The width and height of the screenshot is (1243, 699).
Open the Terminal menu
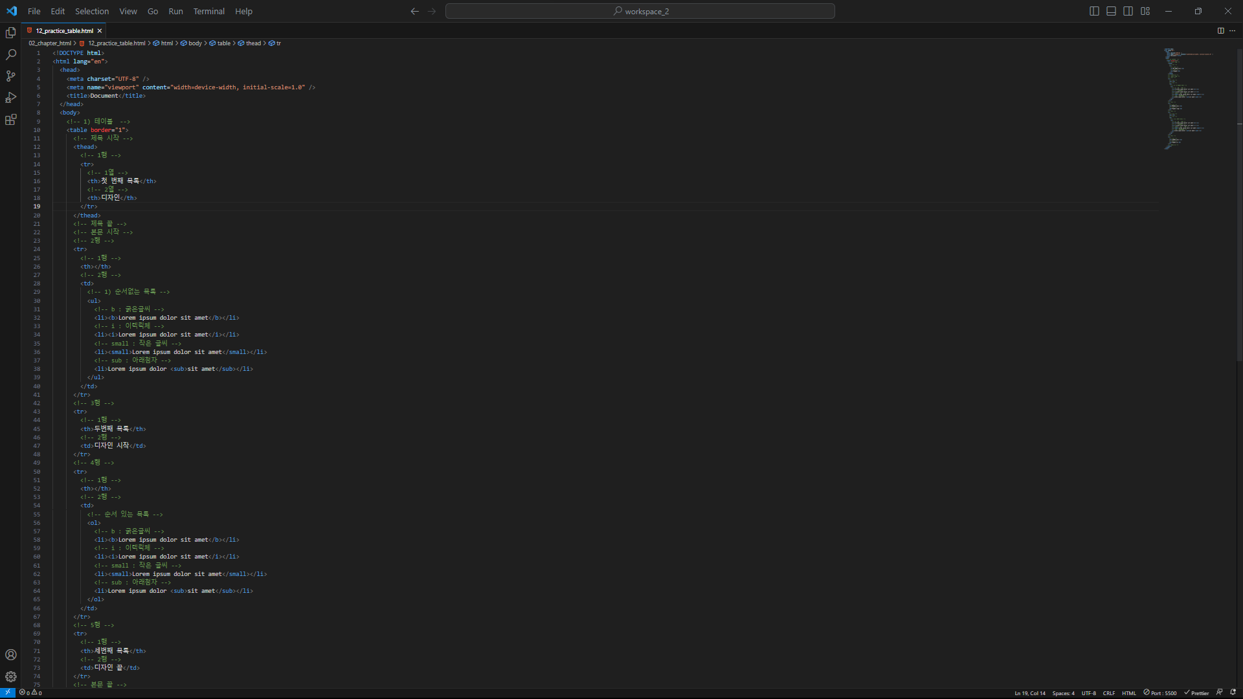click(x=208, y=11)
